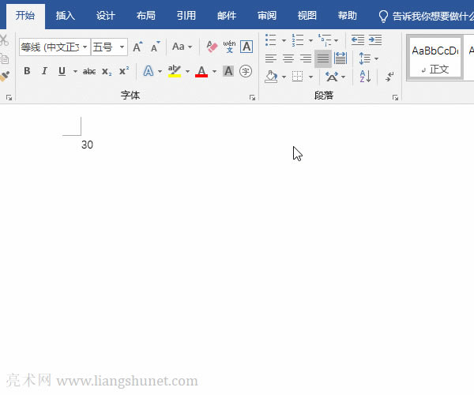Toggle Bold formatting
Image resolution: width=474 pixels, height=395 pixels.
point(27,71)
